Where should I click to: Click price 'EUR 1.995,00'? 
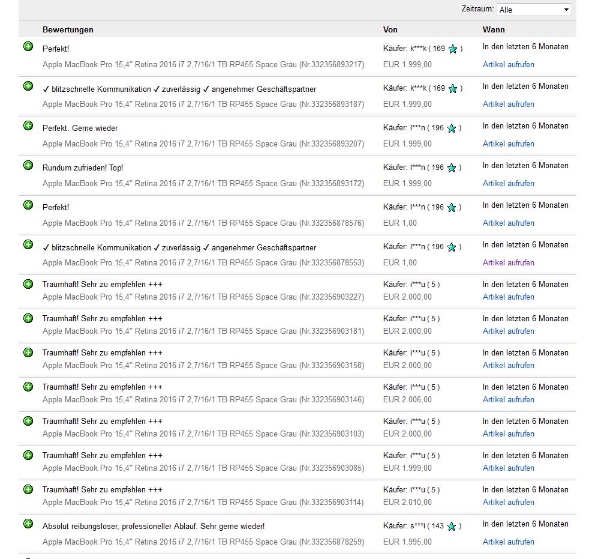[x=407, y=542]
